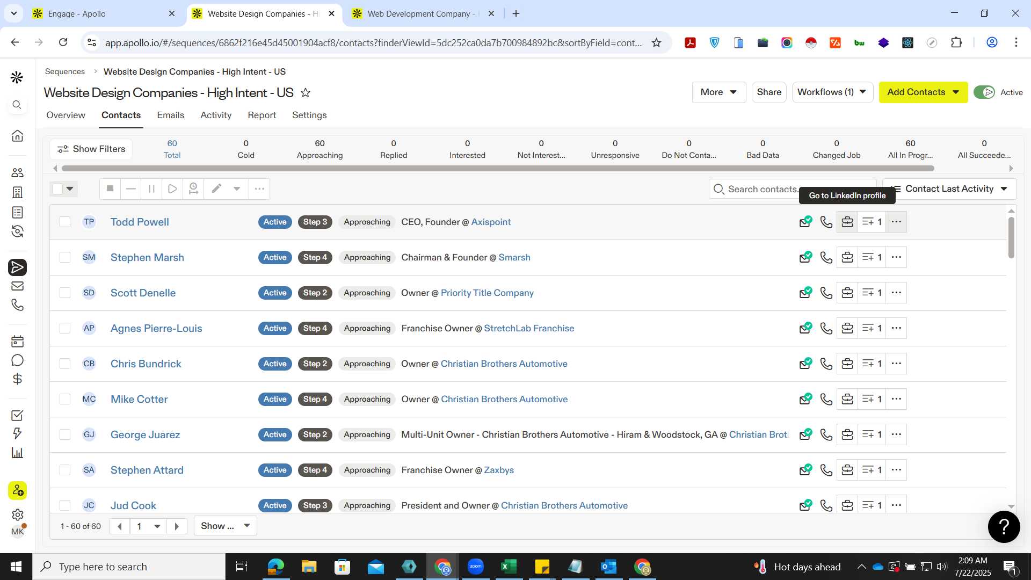This screenshot has width=1031, height=580.
Task: Open the Workflows (1) dropdown
Action: tap(832, 92)
